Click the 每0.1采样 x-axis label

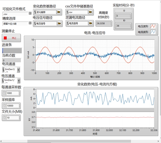95,77
